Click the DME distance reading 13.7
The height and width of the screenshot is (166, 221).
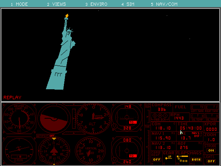click(186, 138)
